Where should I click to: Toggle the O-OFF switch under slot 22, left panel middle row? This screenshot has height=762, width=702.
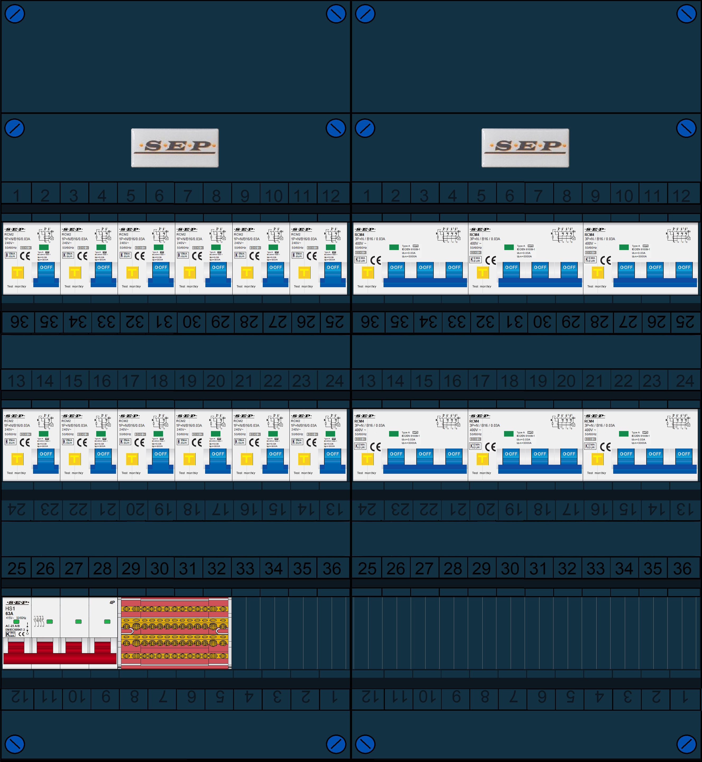pyautogui.click(x=275, y=461)
